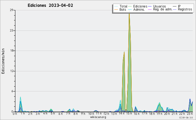Click the 23 h x-axis label
This screenshot has width=196, height=120.
pyautogui.click(x=190, y=114)
